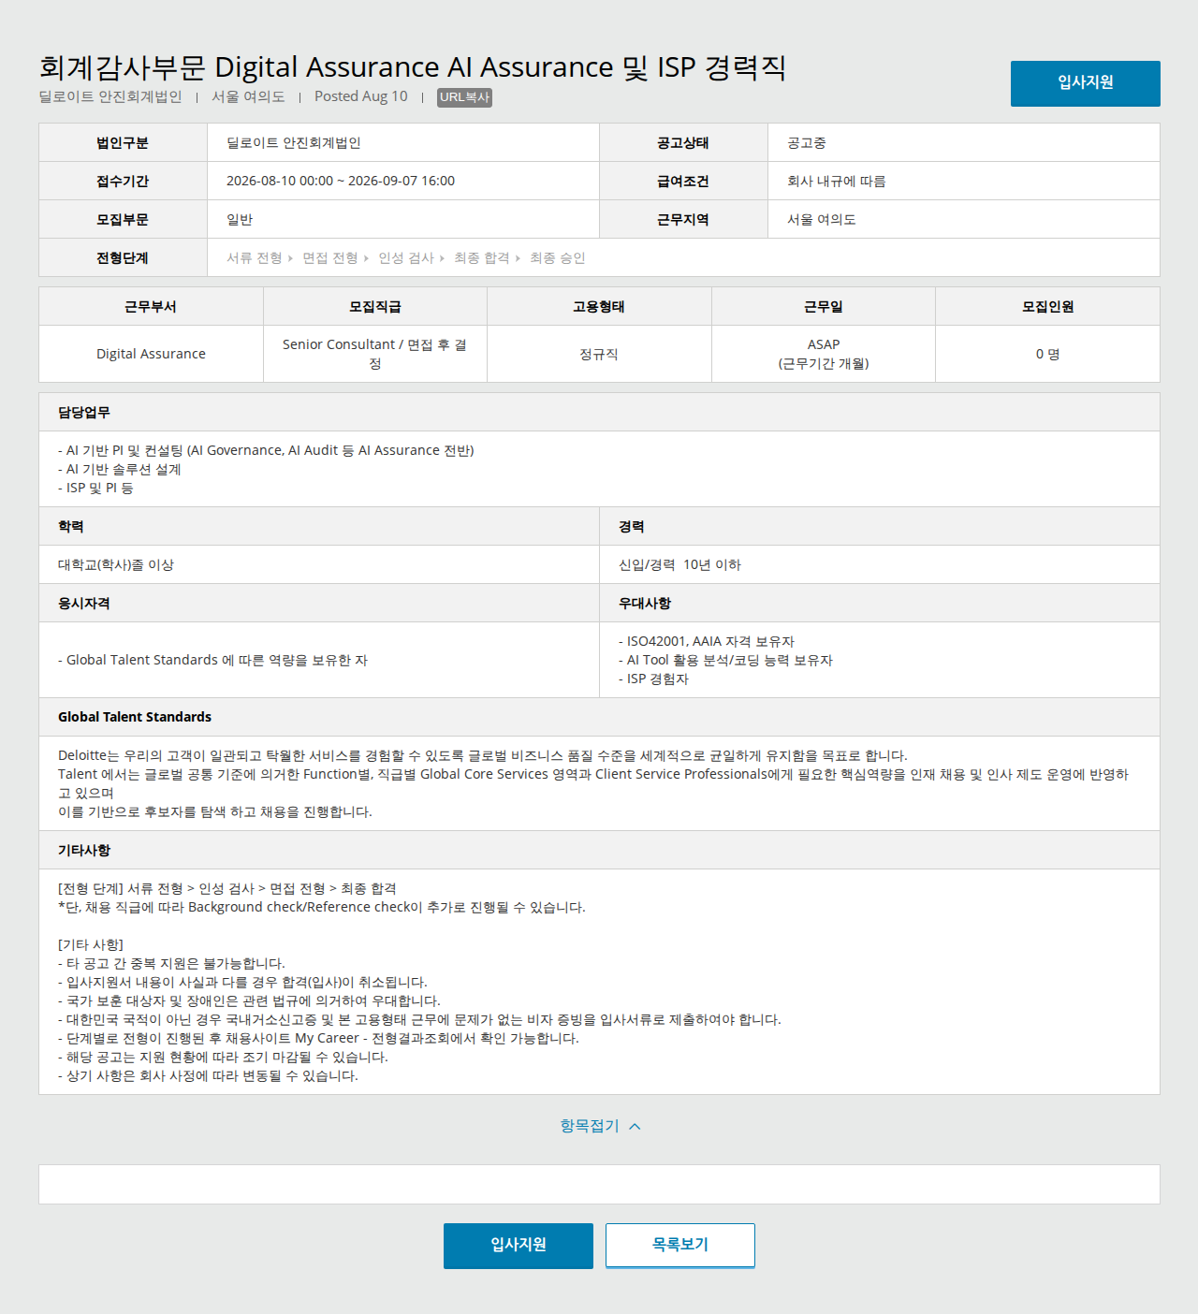Click the bottom 입사지원 apply button
The width and height of the screenshot is (1198, 1314).
tap(519, 1246)
